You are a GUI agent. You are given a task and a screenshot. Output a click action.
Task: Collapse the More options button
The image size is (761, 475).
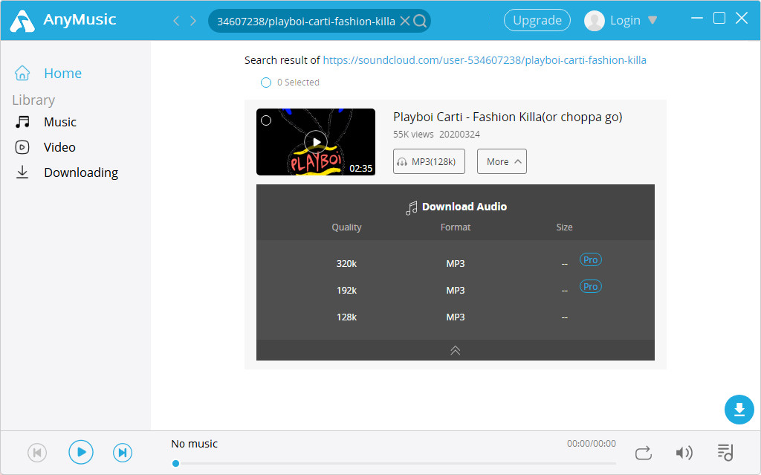pos(502,161)
